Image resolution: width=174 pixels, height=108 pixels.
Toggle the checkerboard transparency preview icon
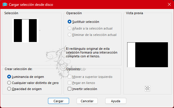coord(147,88)
